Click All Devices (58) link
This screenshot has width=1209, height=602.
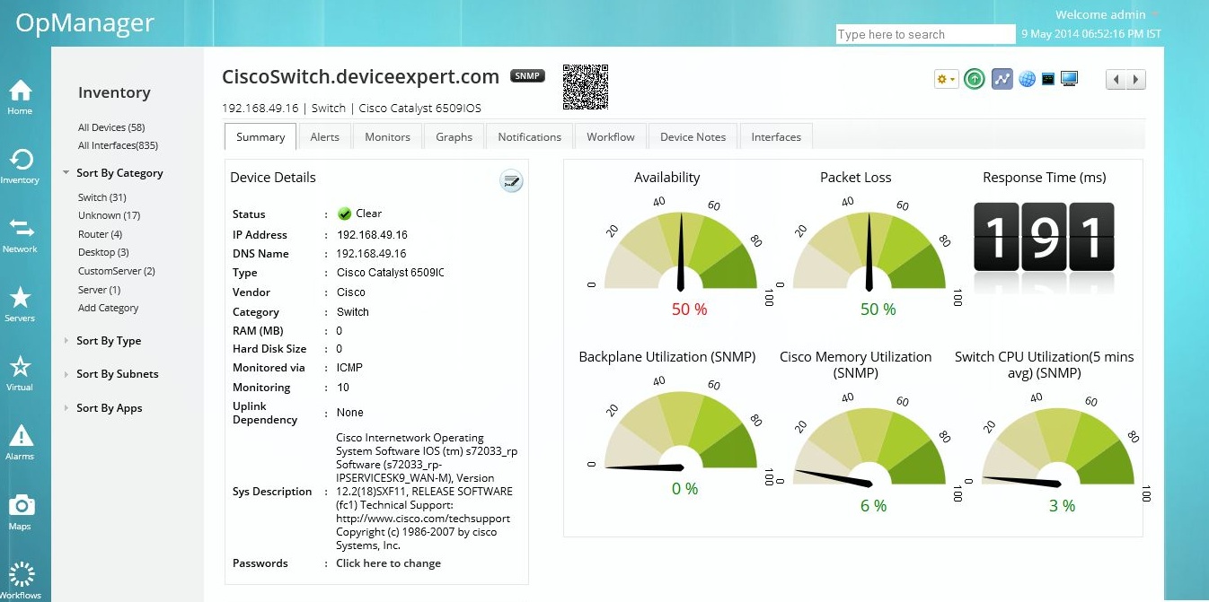click(111, 127)
